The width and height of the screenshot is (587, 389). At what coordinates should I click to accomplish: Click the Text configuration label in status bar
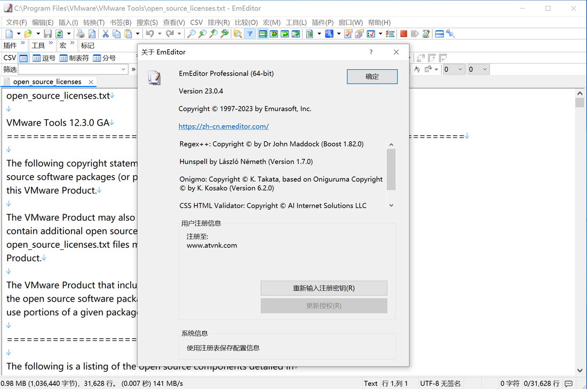371,383
